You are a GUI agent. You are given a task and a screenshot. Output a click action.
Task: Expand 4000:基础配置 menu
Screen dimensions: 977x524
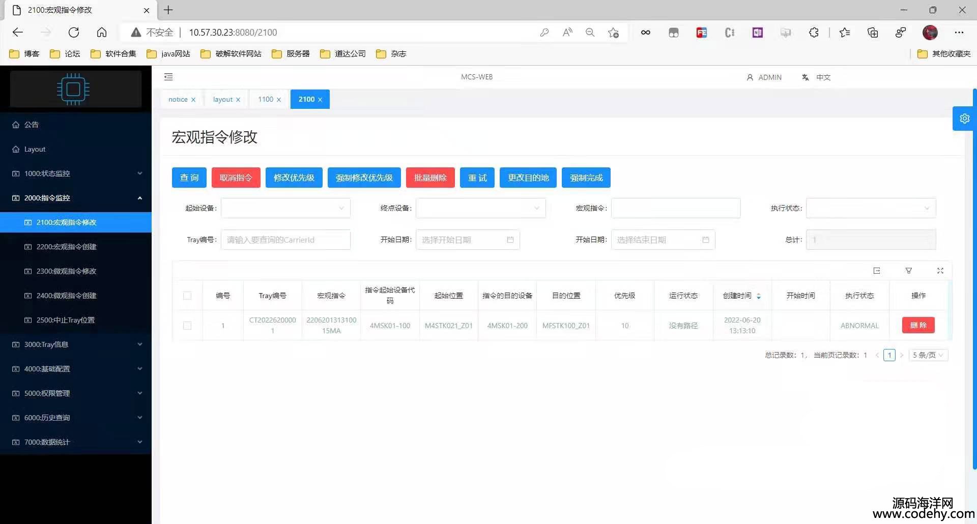(x=76, y=369)
